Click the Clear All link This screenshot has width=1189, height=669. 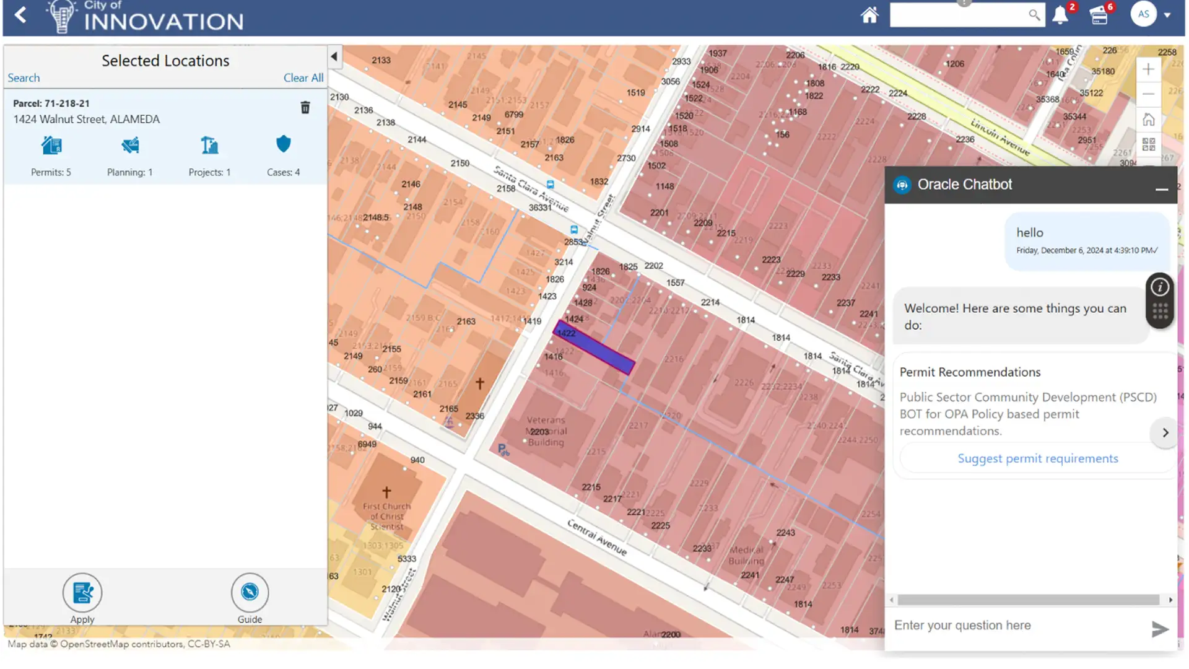point(303,78)
